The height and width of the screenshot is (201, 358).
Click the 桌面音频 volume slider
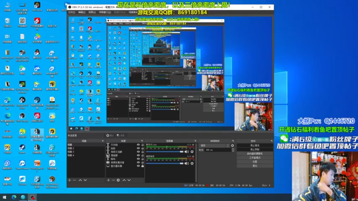165,163
